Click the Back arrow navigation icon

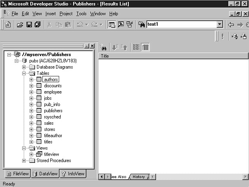click(x=231, y=25)
